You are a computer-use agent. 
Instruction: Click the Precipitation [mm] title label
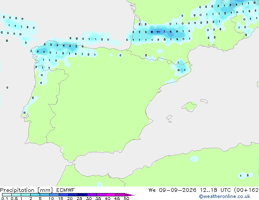point(27,190)
